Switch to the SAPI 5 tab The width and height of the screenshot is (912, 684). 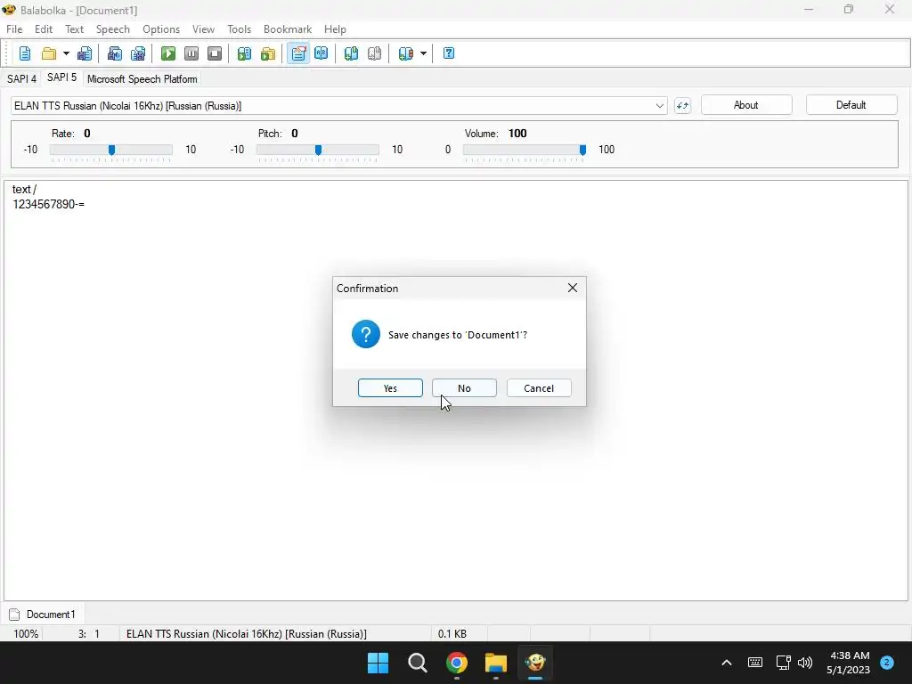click(61, 77)
